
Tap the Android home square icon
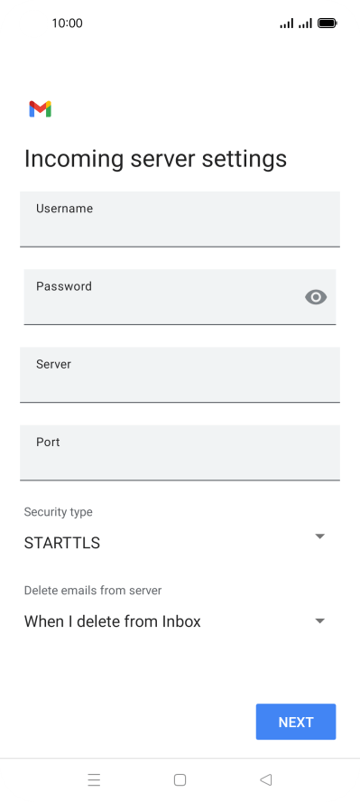(180, 779)
